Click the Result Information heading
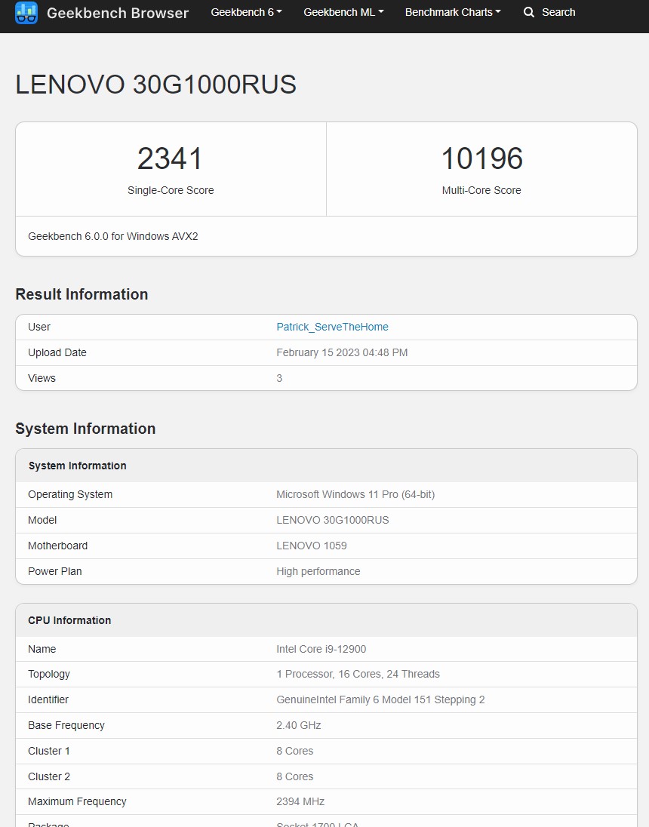This screenshot has height=827, width=649. click(82, 294)
